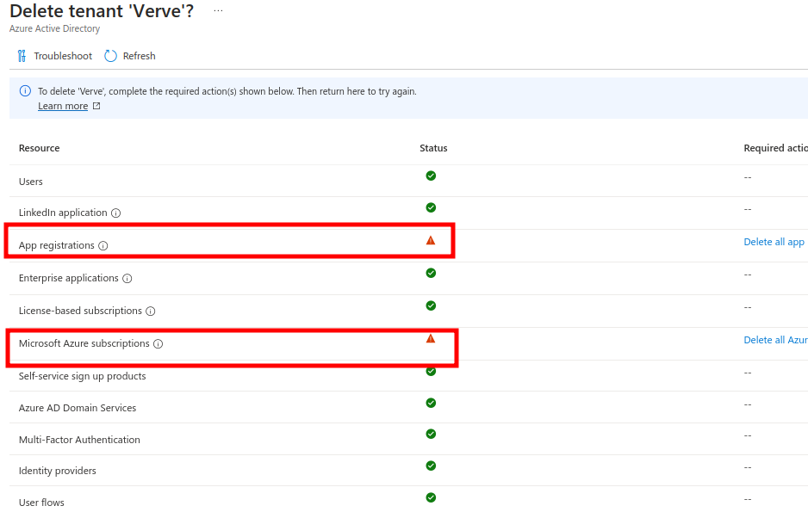
Task: Click the Resource column header
Action: point(39,148)
